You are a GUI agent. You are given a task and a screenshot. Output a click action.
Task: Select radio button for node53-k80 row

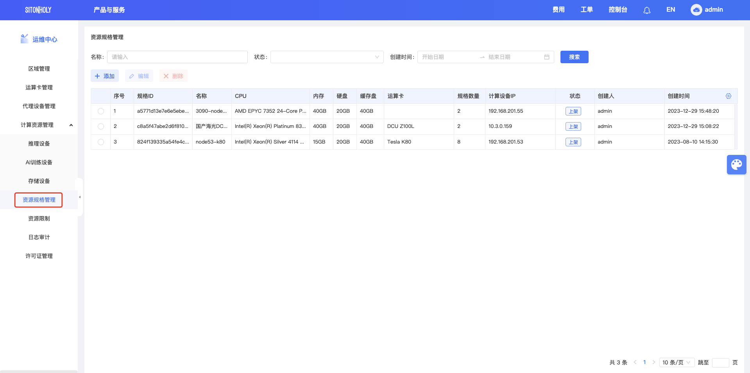point(101,142)
